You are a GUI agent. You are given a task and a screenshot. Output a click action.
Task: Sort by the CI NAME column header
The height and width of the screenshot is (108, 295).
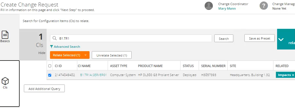[x=84, y=66]
